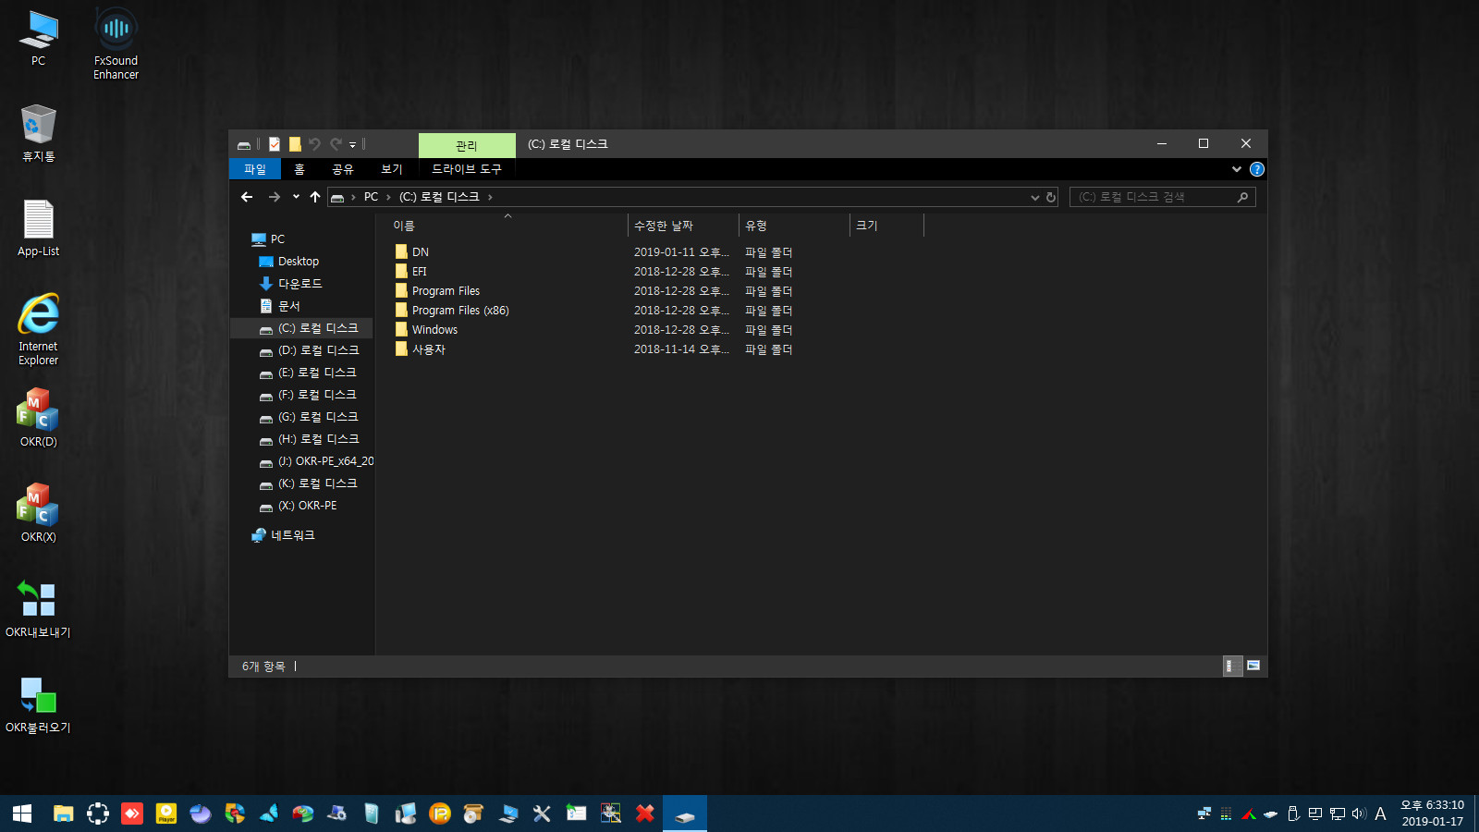The width and height of the screenshot is (1479, 832).
Task: Switch to large icons view in status bar
Action: coord(1253,666)
